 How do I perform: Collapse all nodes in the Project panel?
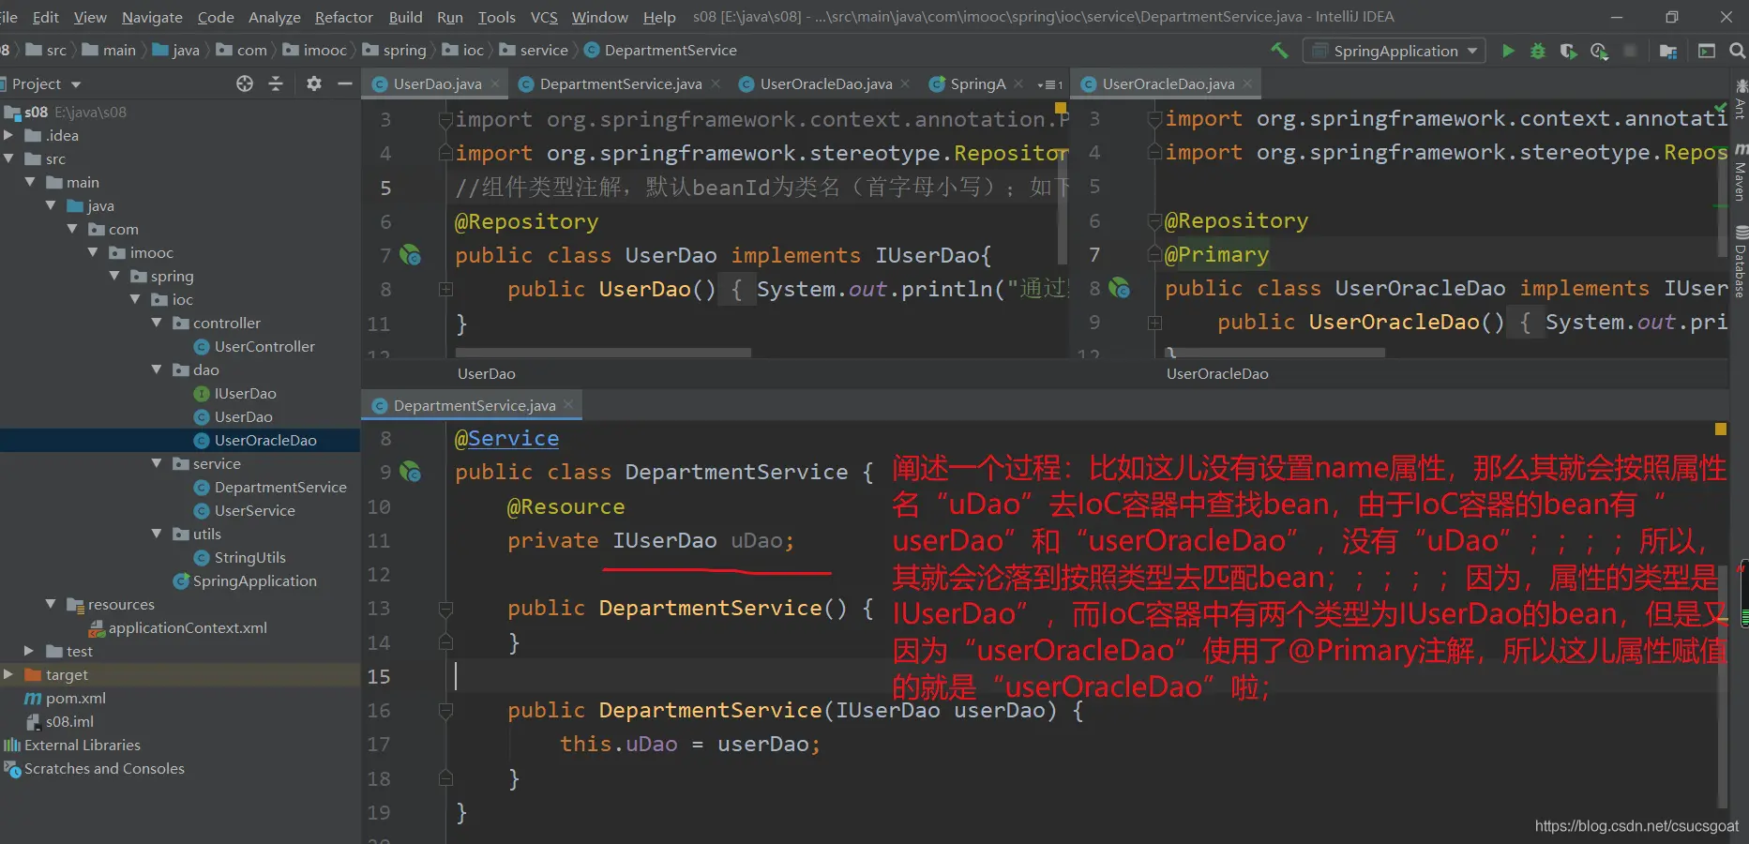click(x=276, y=83)
